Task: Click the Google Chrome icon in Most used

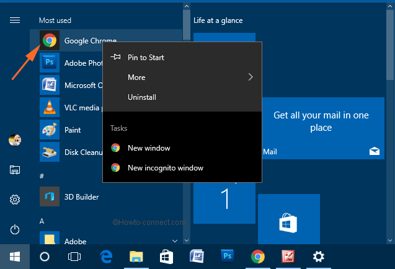Action: tap(50, 40)
